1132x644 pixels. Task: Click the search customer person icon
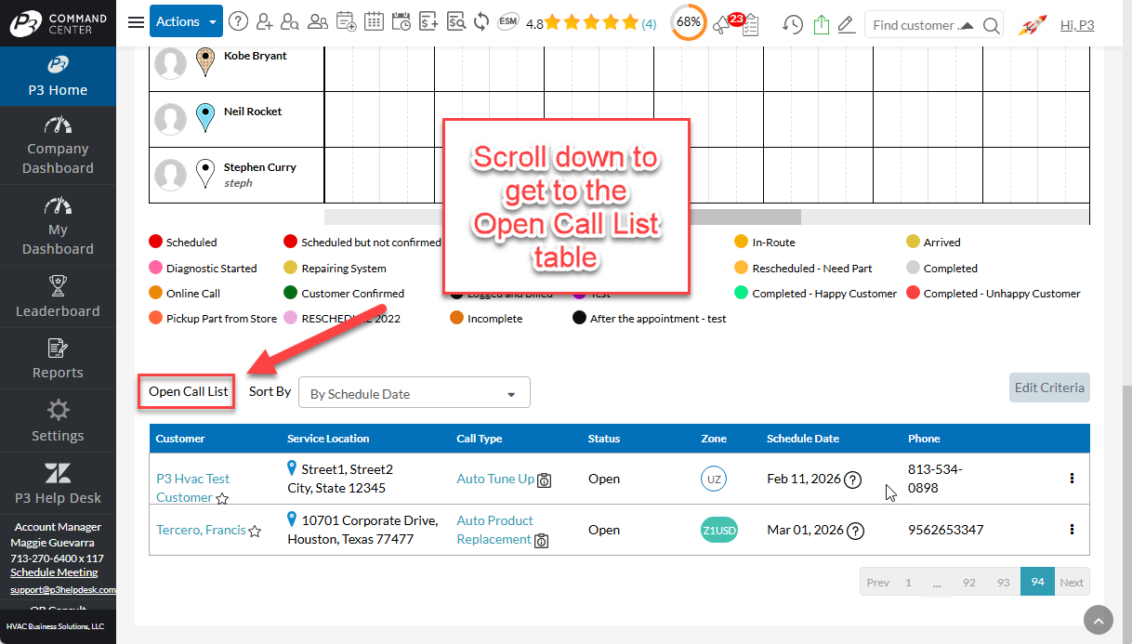pos(290,22)
